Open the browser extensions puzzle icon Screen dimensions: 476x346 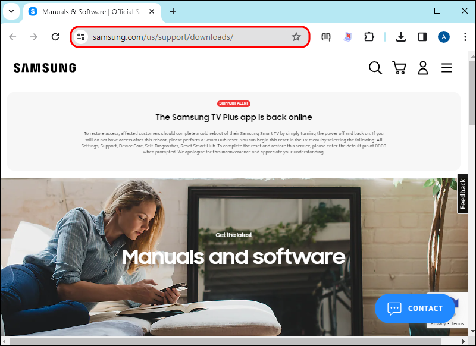pos(369,37)
